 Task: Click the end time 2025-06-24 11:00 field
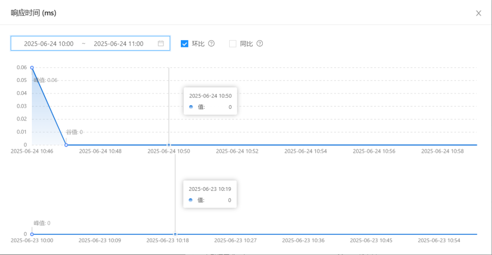pos(118,44)
